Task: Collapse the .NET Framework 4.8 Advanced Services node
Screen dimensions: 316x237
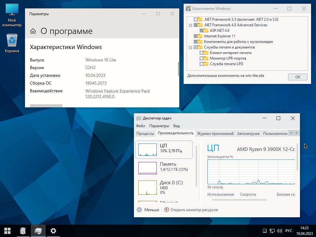Action: pos(190,25)
